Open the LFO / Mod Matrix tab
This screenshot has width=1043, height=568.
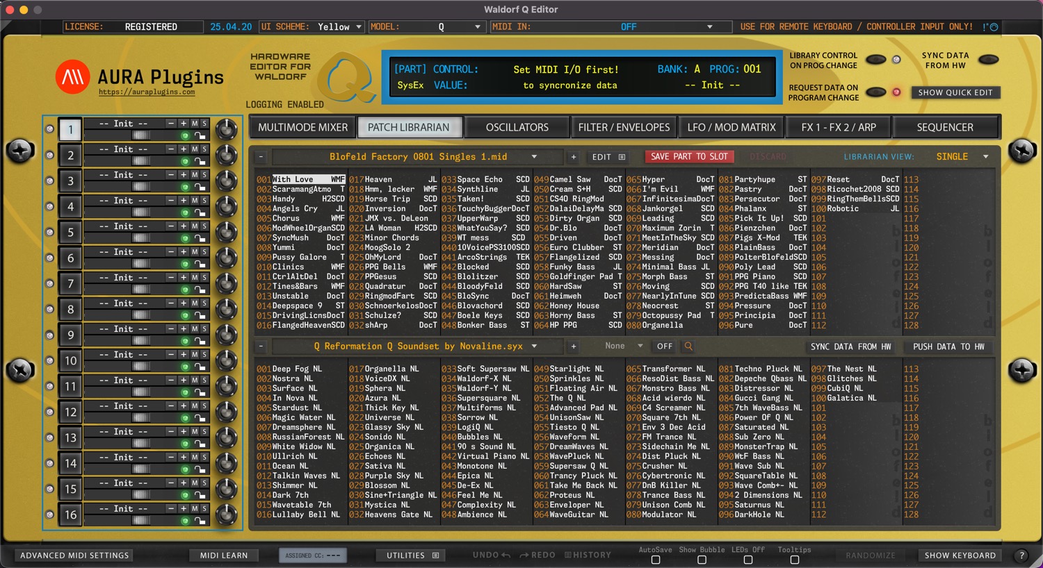pyautogui.click(x=731, y=128)
